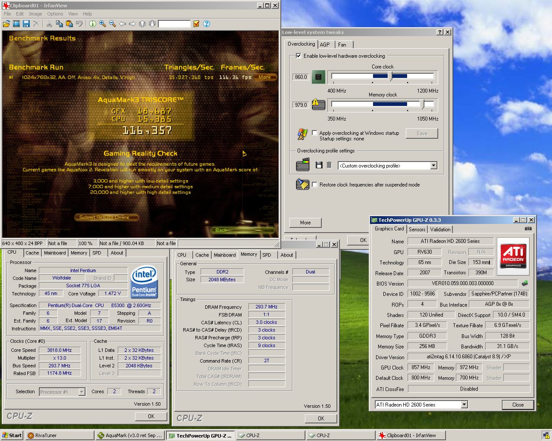Click the Delete X icon in IrfanView toolbar

point(36,24)
